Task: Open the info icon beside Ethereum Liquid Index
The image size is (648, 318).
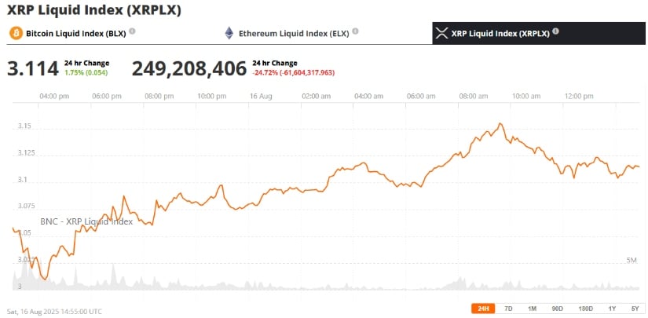Action: coord(355,31)
